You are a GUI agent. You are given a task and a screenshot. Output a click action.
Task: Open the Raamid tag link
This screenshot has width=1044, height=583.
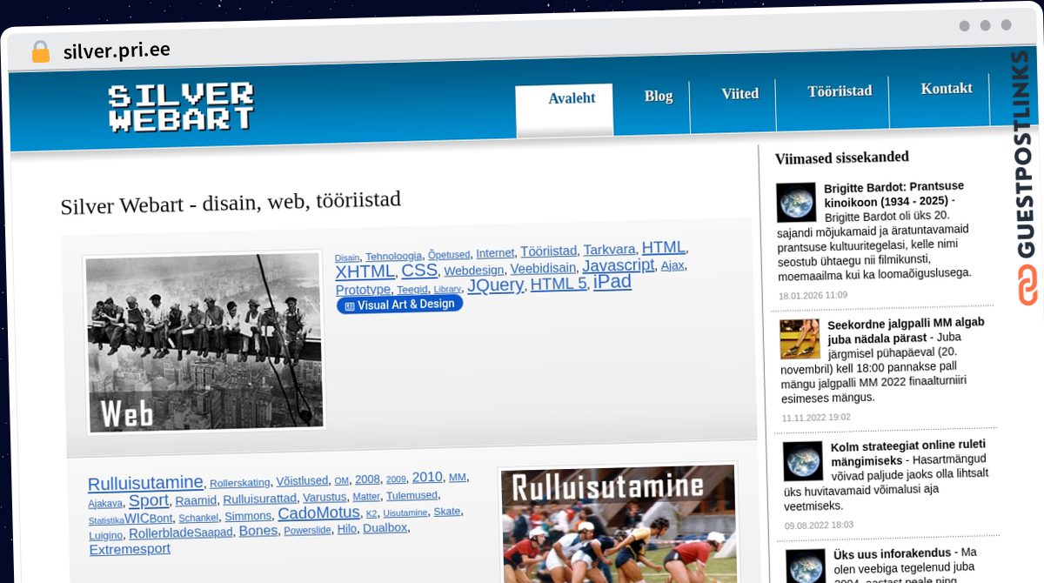196,500
